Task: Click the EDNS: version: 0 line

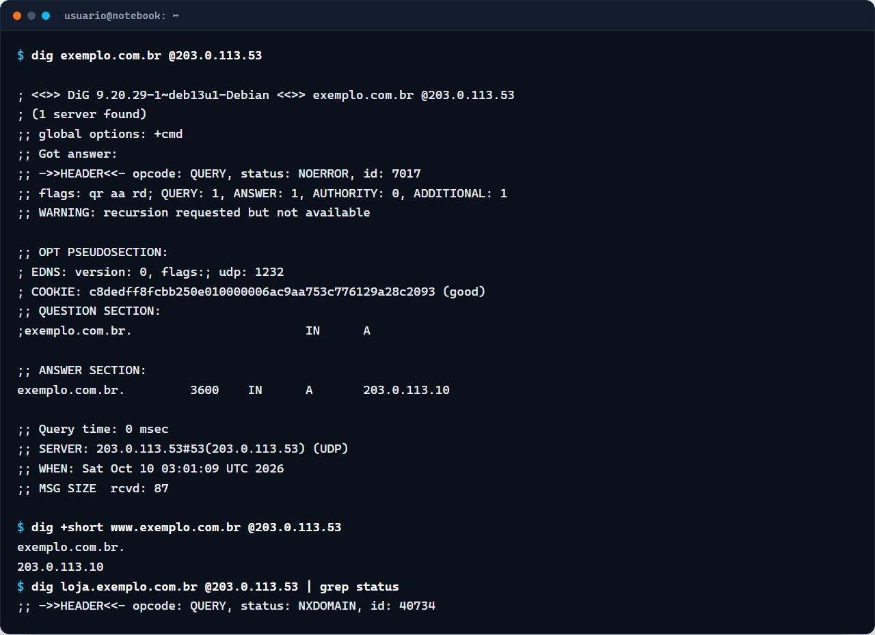Action: pyautogui.click(x=150, y=272)
